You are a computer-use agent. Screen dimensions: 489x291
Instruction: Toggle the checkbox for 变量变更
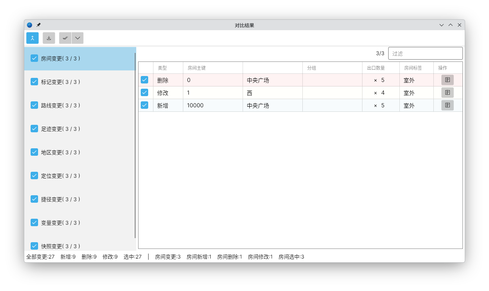point(34,222)
